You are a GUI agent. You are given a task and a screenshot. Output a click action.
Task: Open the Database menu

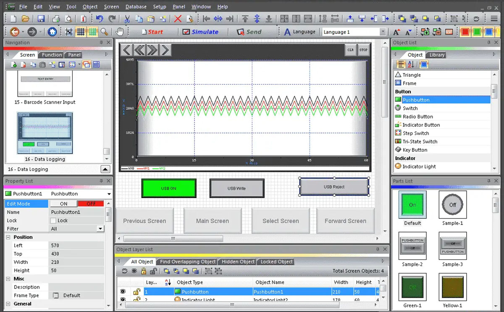pos(136,7)
